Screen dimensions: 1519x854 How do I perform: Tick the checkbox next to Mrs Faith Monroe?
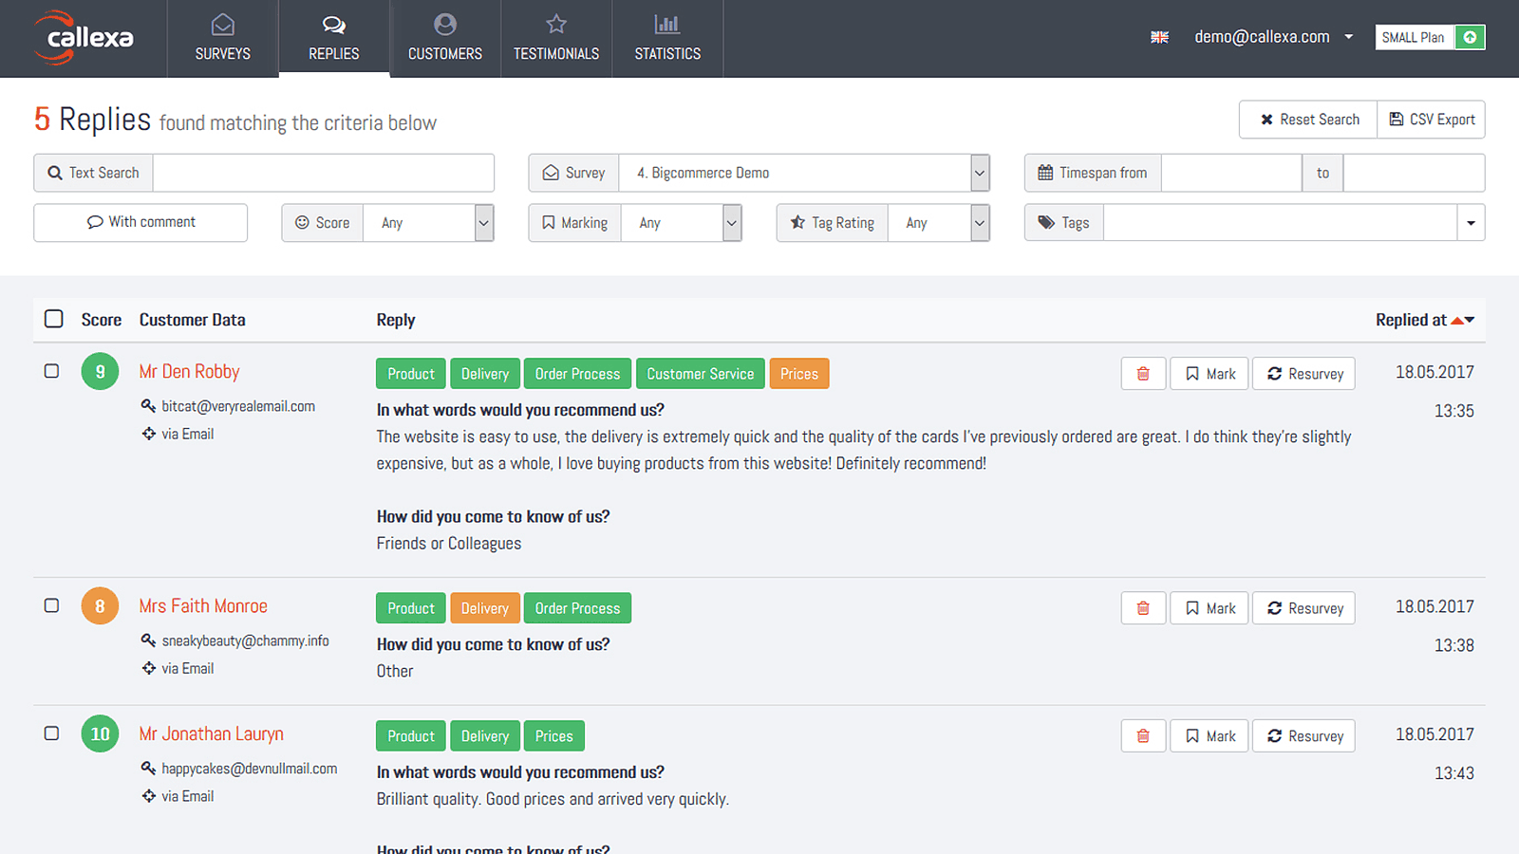[x=52, y=605]
